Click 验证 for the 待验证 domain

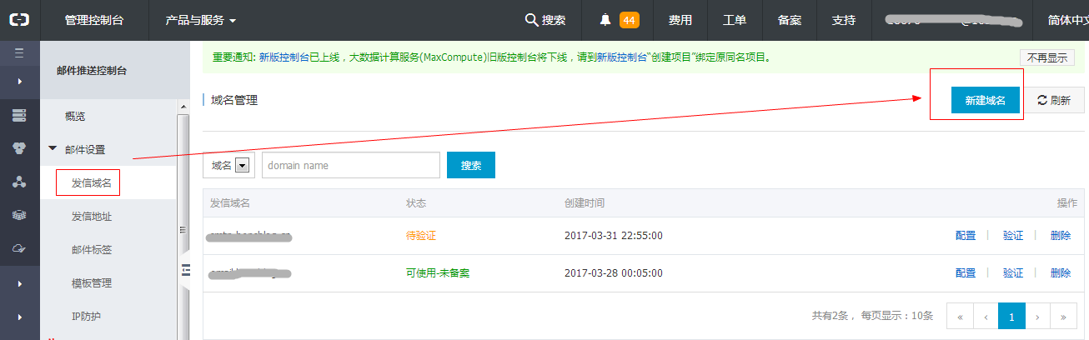[1013, 236]
